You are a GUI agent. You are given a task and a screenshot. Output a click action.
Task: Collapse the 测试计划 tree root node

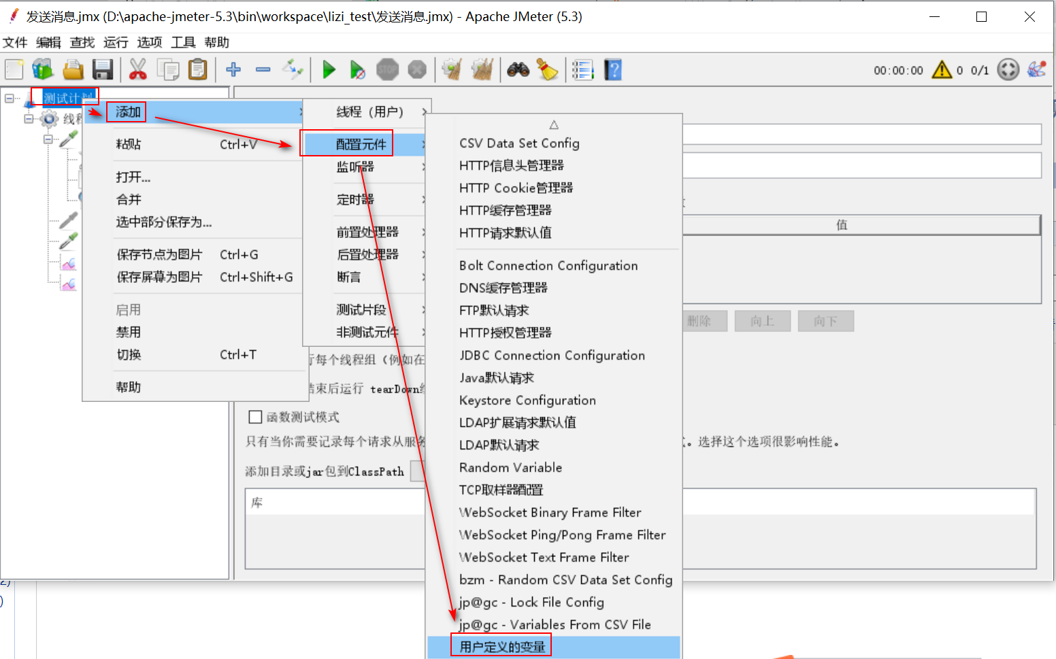[10, 99]
